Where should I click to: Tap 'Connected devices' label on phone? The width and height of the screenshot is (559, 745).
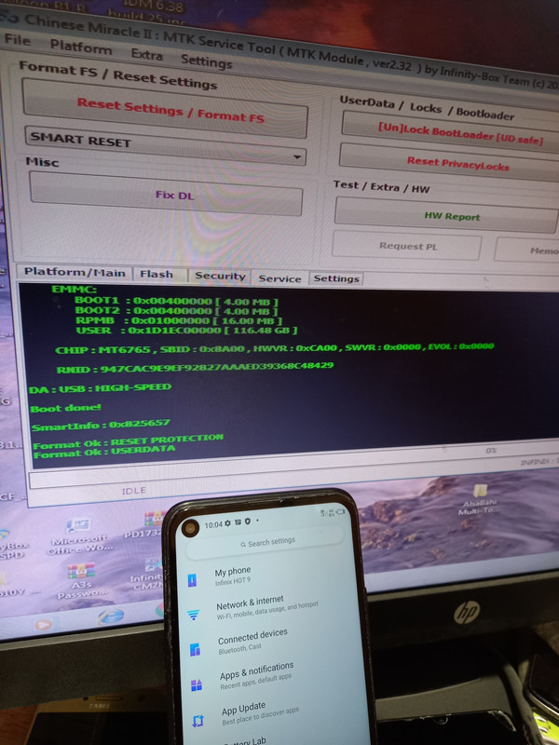click(252, 636)
